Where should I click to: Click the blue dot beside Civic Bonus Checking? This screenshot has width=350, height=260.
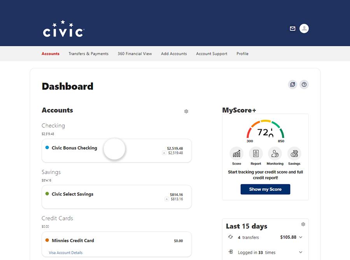47,147
